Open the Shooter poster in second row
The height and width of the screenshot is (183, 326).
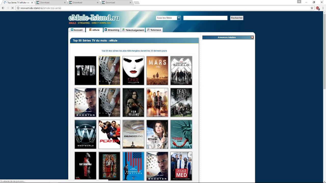tap(86, 103)
